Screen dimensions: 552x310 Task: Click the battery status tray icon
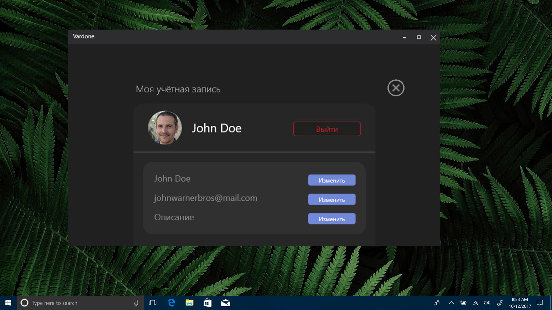click(x=463, y=303)
